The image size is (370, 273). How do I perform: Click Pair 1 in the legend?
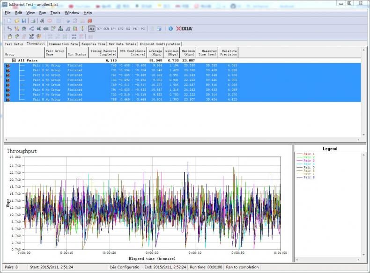coord(305,154)
